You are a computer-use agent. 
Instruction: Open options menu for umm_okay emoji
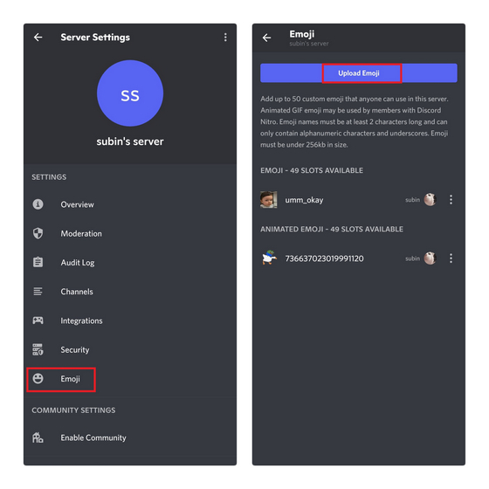451,200
